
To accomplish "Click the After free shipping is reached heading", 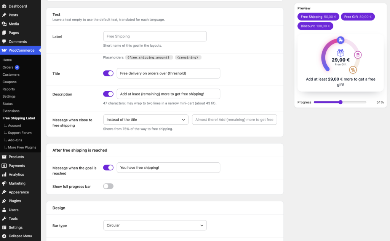I will [80, 150].
